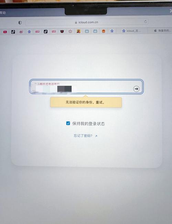Screen dimensions: 172x224
Task: Open the Huawei flower pinned tab
Action: [x=70, y=31]
